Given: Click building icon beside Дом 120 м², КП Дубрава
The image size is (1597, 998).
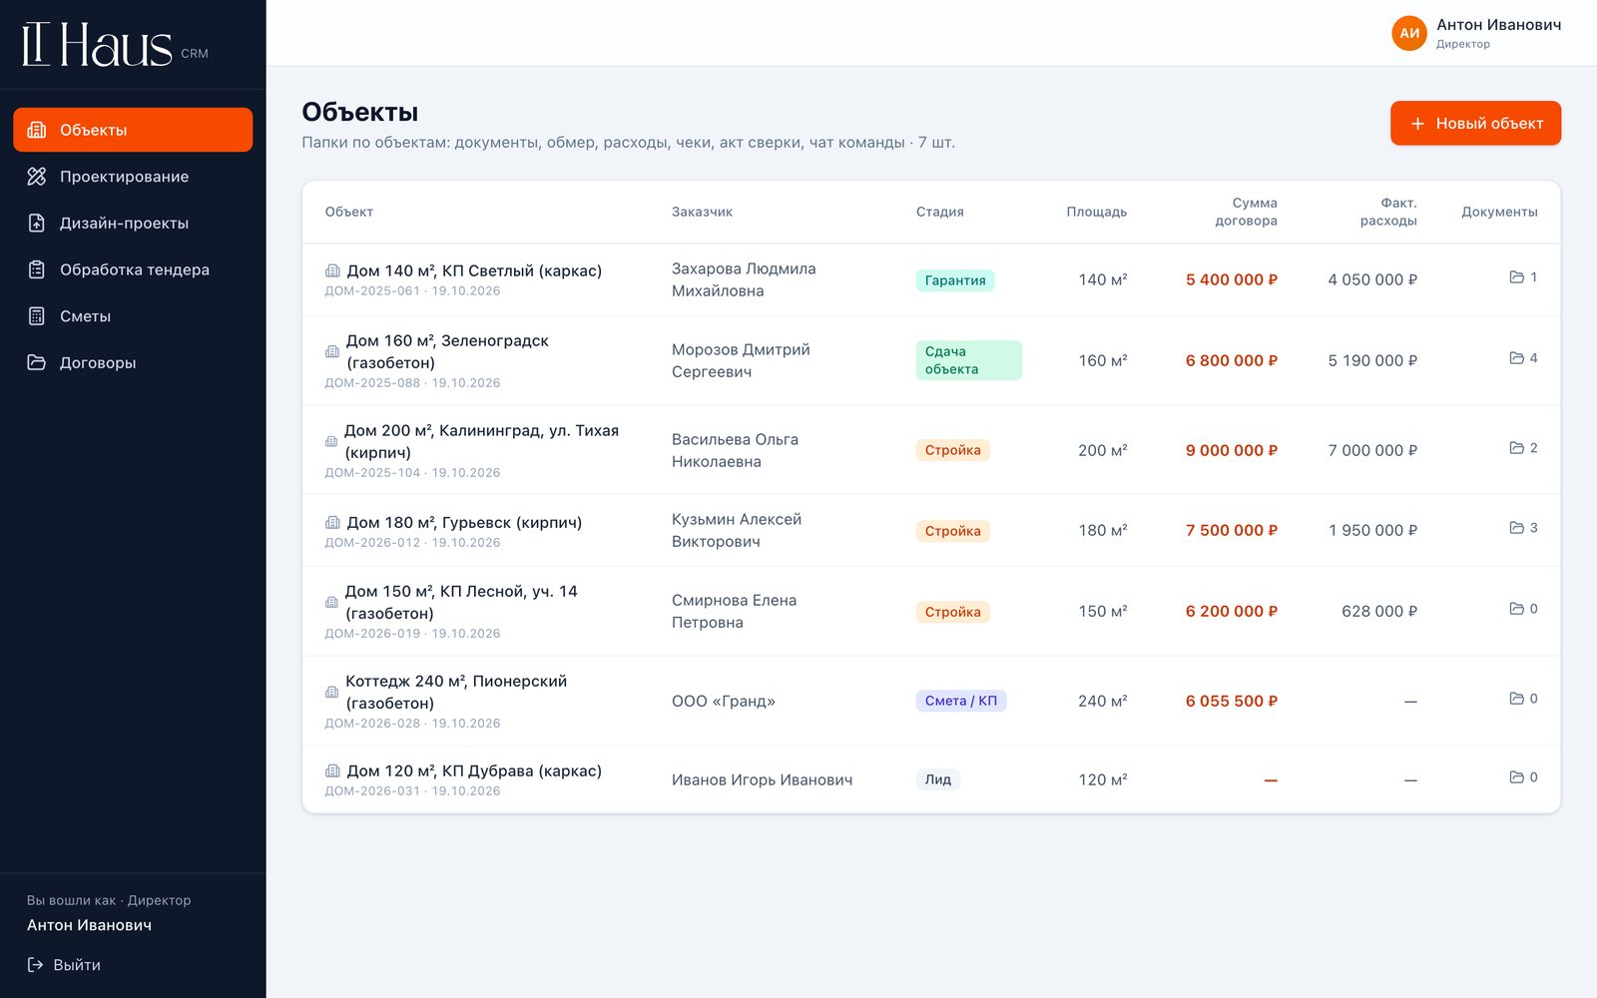Looking at the screenshot, I should coord(332,771).
